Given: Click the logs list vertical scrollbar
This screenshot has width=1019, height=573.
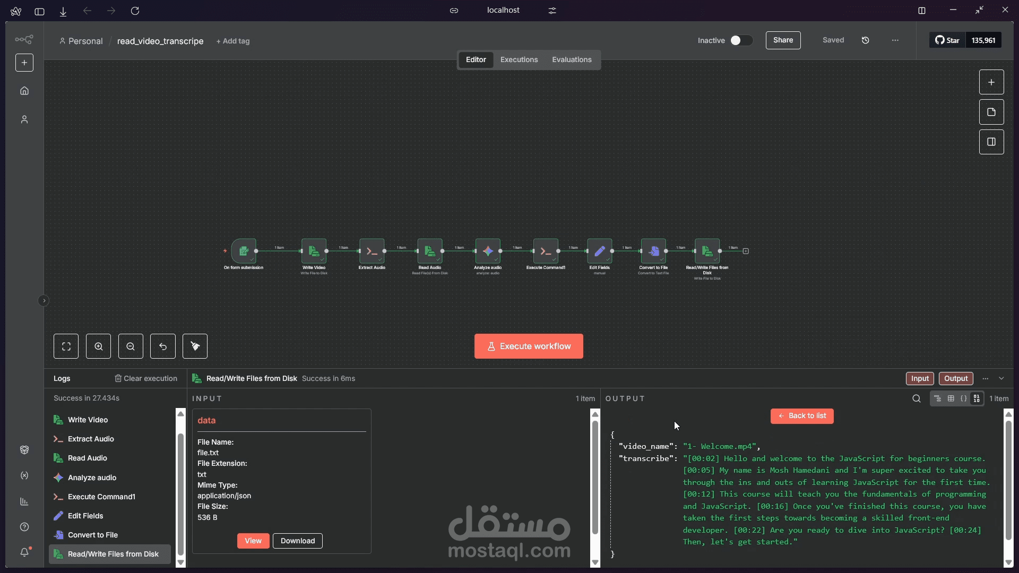Looking at the screenshot, I should click(x=180, y=493).
